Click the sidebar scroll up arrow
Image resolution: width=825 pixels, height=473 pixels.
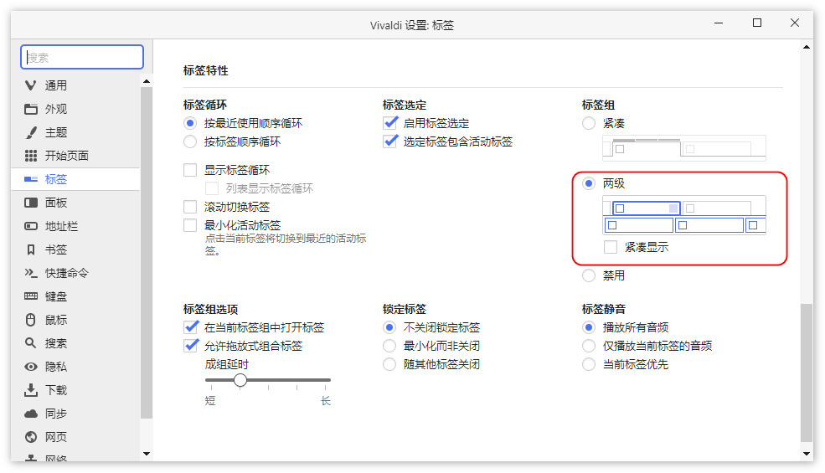coord(147,81)
